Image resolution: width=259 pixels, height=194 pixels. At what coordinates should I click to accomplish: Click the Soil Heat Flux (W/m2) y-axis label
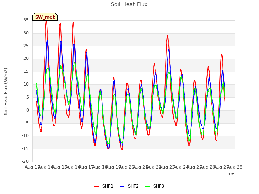tap(6, 91)
